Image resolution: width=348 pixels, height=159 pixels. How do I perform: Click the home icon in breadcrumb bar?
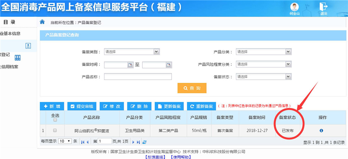(x=42, y=22)
